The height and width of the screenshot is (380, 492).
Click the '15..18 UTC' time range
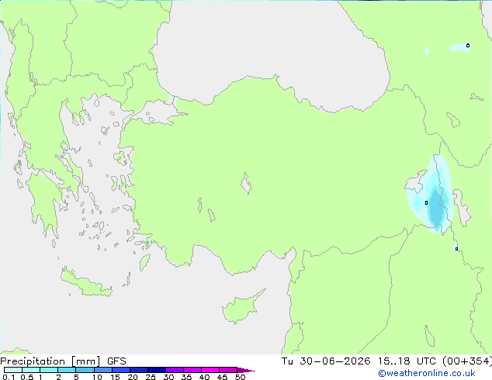click(407, 361)
